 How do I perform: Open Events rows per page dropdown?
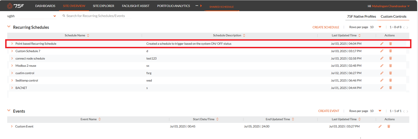pyautogui.click(x=380, y=111)
